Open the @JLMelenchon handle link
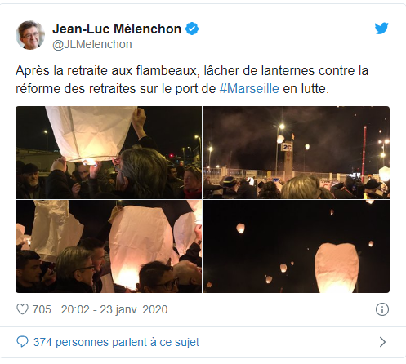 click(92, 44)
